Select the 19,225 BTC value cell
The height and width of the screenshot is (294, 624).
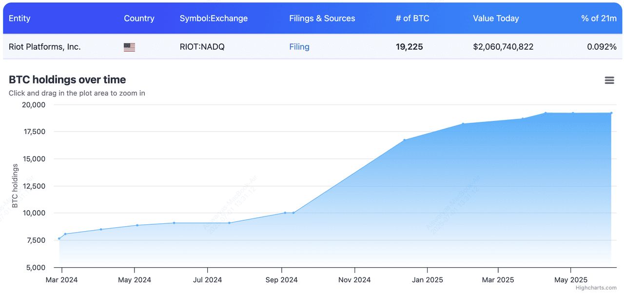point(410,46)
